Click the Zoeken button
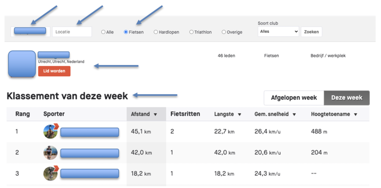 pyautogui.click(x=311, y=32)
